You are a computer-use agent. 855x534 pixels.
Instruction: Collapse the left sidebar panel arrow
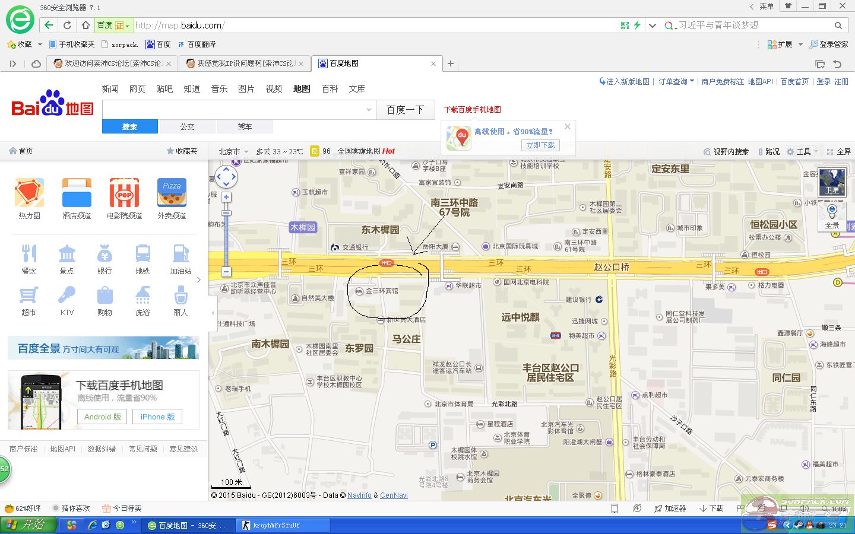point(213,313)
